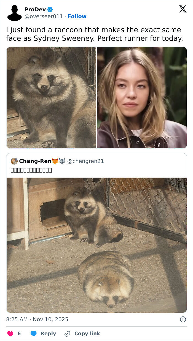Click the red heart like icon
This screenshot has height=341, width=193.
coord(10,333)
